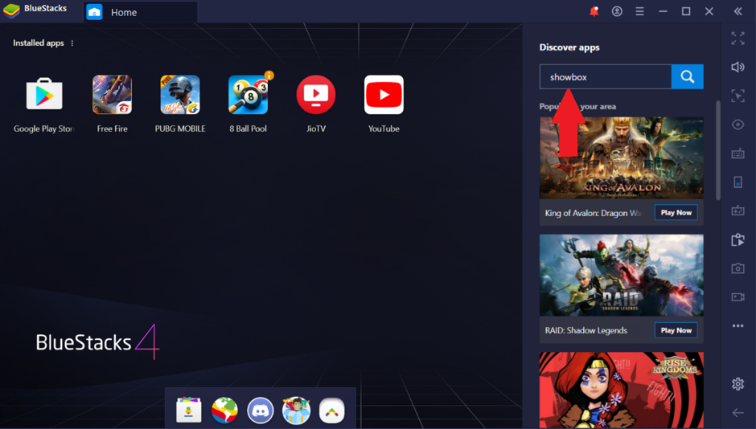Open the Google Play Store app
This screenshot has width=756, height=429.
pyautogui.click(x=44, y=96)
